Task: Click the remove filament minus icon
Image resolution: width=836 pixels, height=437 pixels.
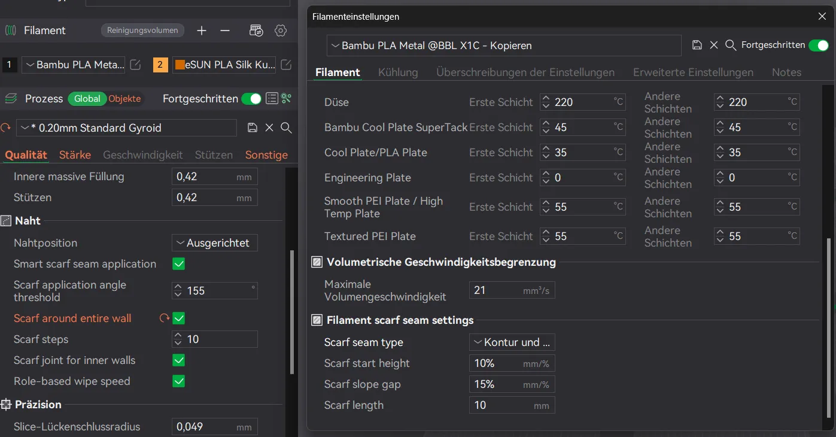Action: pyautogui.click(x=225, y=31)
